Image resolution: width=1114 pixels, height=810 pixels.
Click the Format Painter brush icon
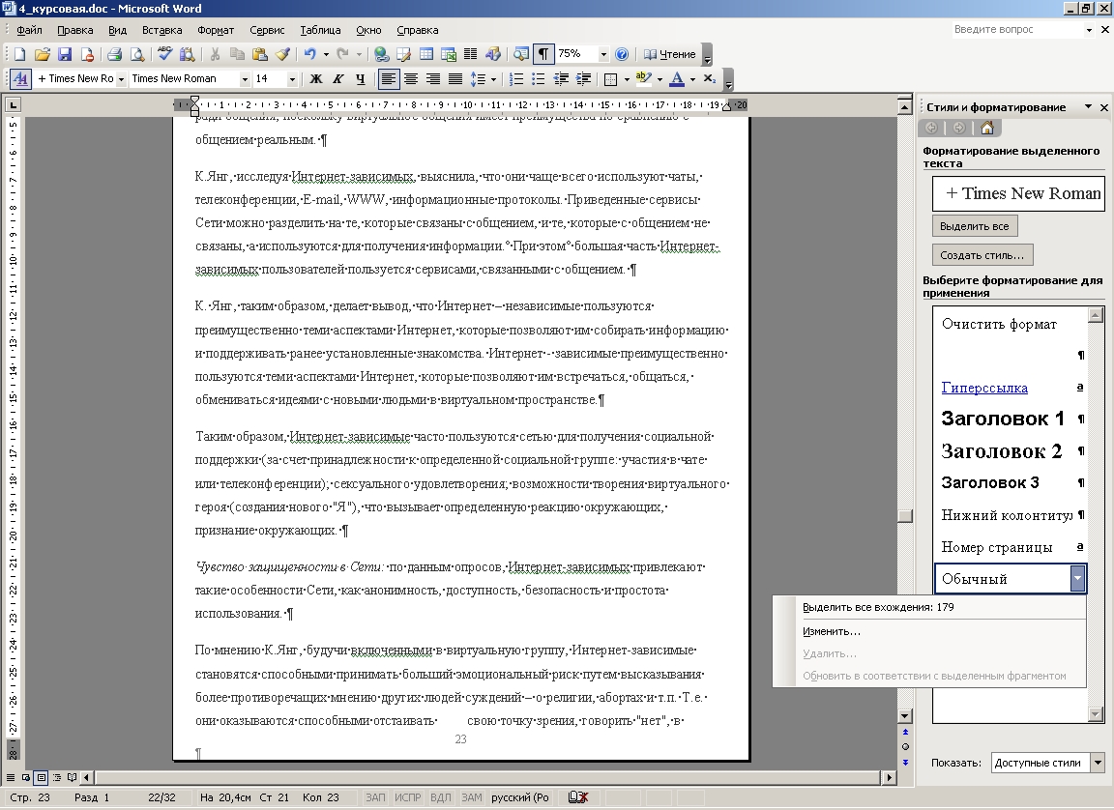[282, 54]
